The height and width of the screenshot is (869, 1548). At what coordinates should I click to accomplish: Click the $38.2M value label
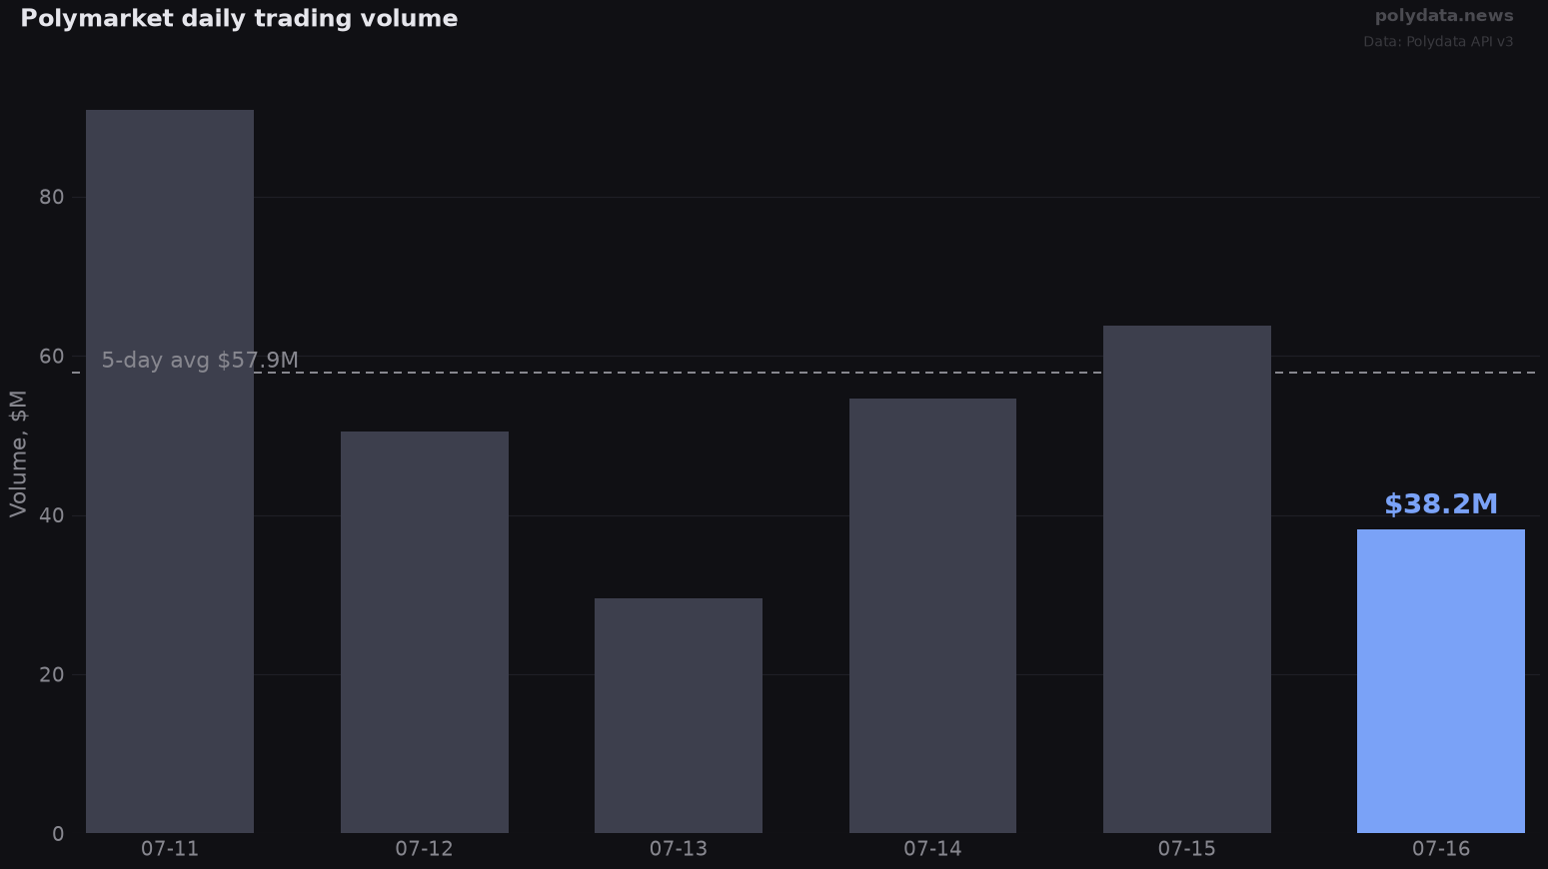click(x=1441, y=504)
